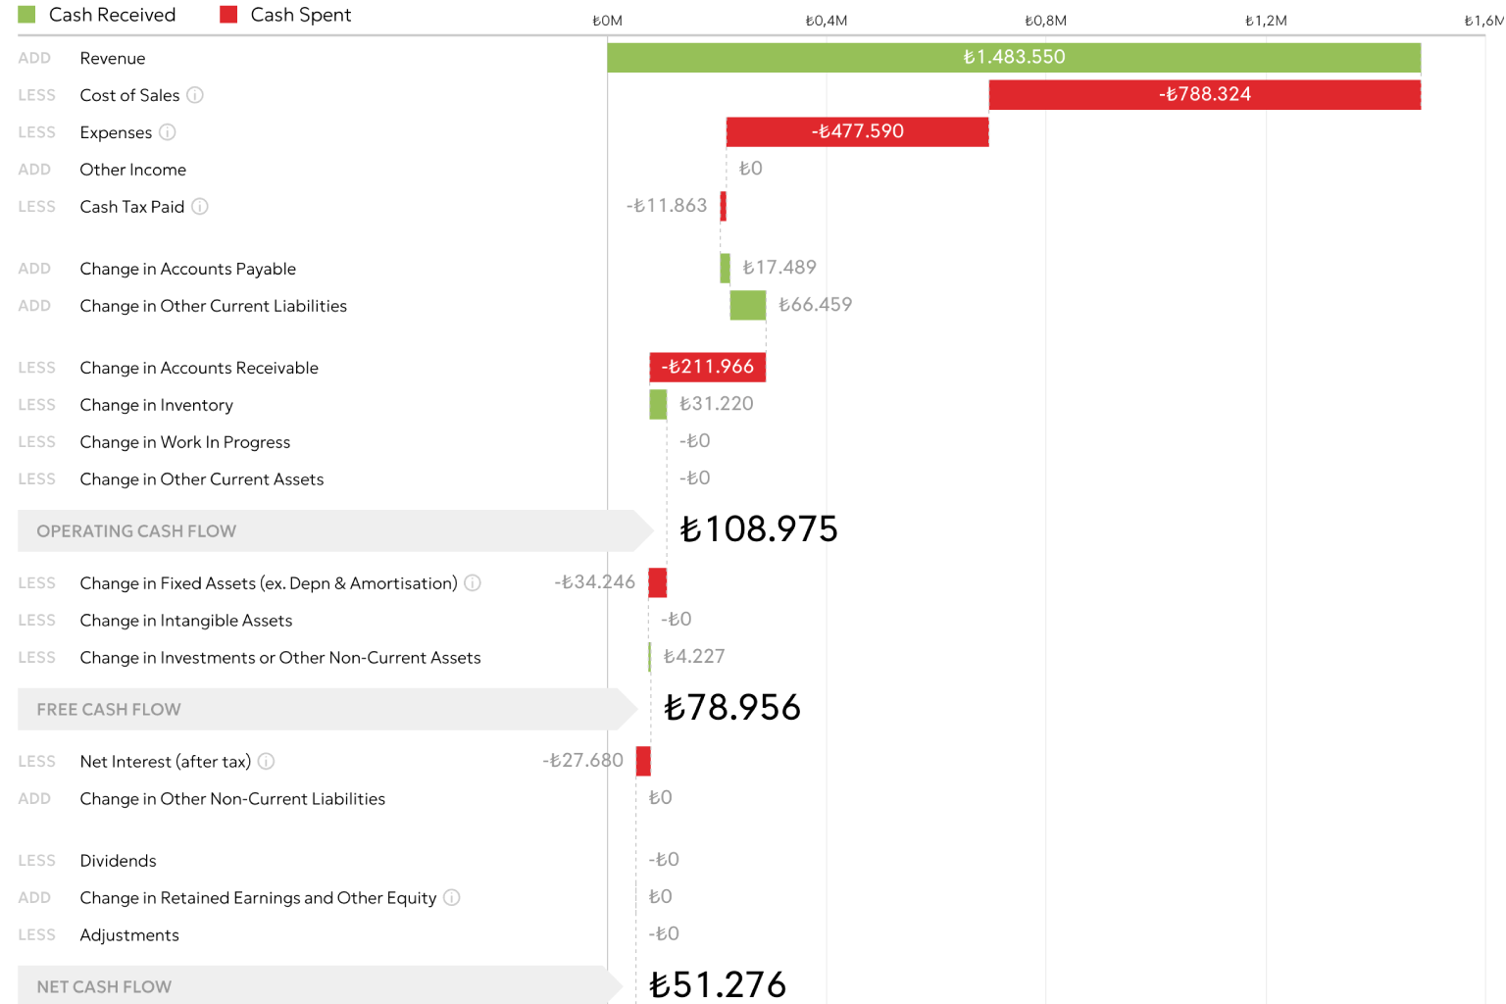Click the red Net Interest bar

coord(643,762)
